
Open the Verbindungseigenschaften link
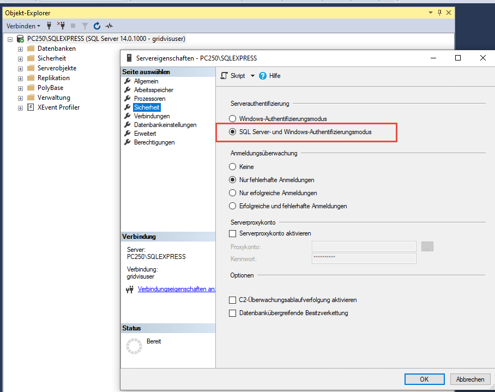point(176,289)
